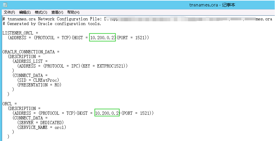Open the 文件(F) menu
Screen dimensions: 275x141
pyautogui.click(x=9, y=12)
